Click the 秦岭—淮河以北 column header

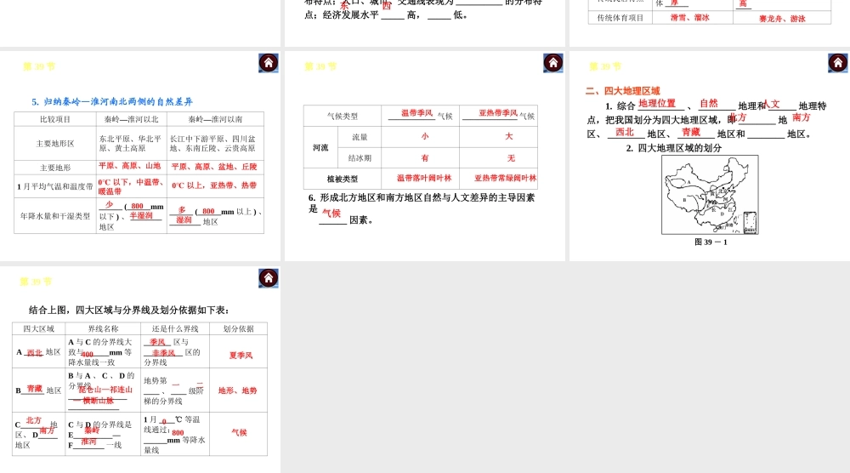pyautogui.click(x=131, y=119)
